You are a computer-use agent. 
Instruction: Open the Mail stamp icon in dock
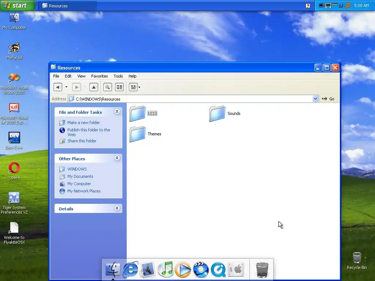pyautogui.click(x=148, y=269)
